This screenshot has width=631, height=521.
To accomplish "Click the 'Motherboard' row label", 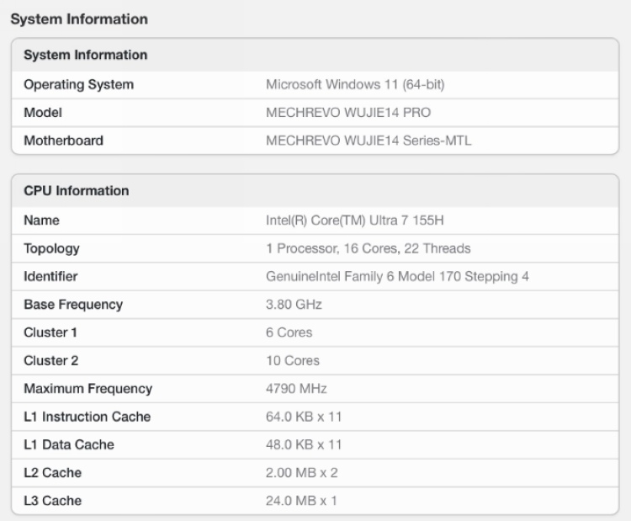I will 64,141.
